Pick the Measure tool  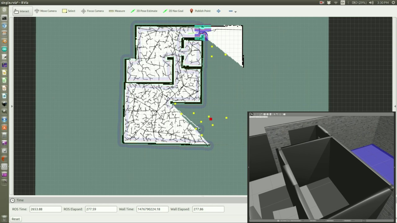click(x=117, y=11)
